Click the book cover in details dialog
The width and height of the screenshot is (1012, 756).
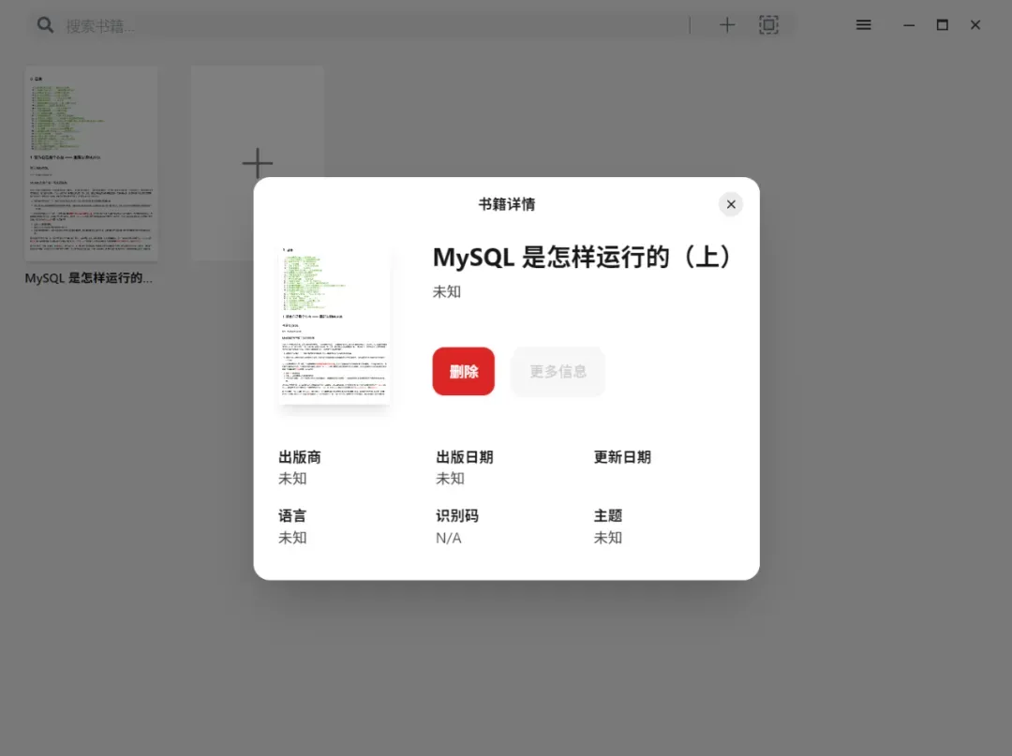click(335, 325)
